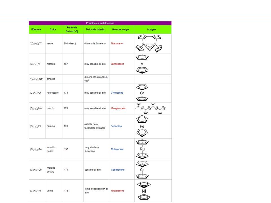Open the ferrocene Fe structure image
The width and height of the screenshot is (271, 203).
142,126
